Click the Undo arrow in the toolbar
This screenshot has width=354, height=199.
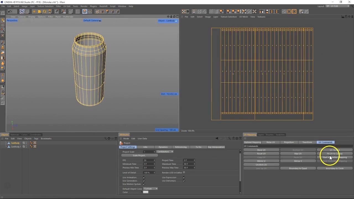(10, 11)
